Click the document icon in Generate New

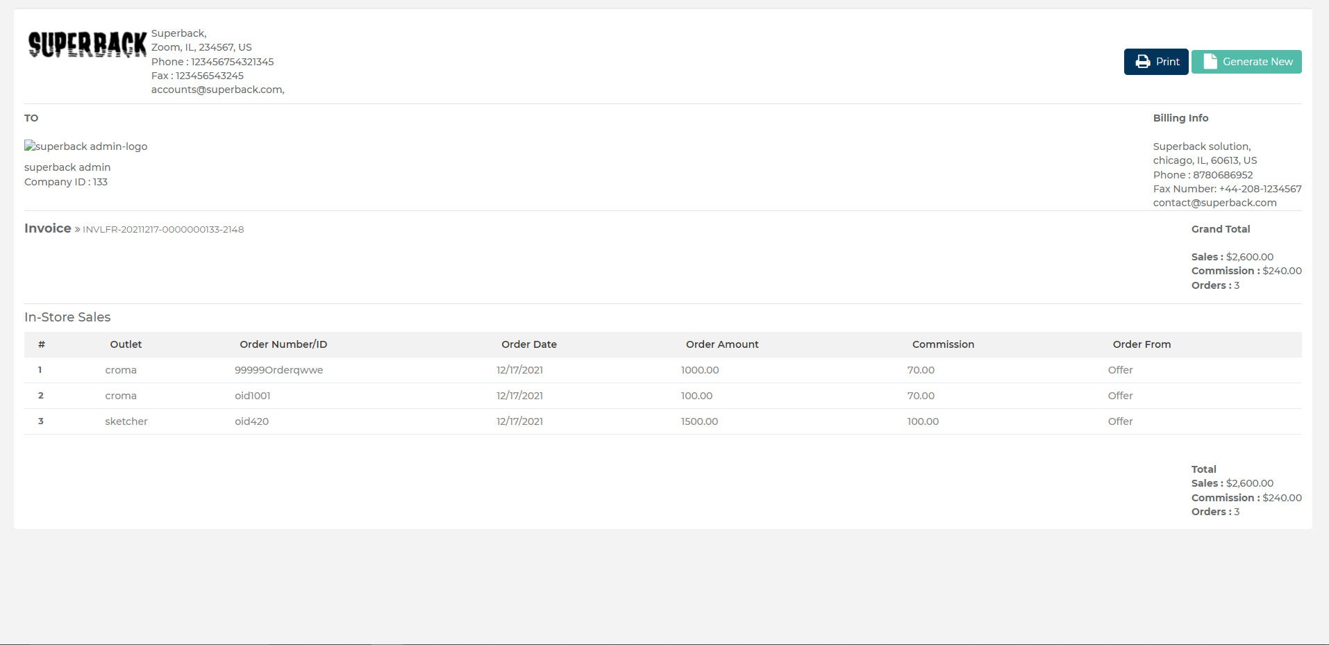tap(1210, 61)
